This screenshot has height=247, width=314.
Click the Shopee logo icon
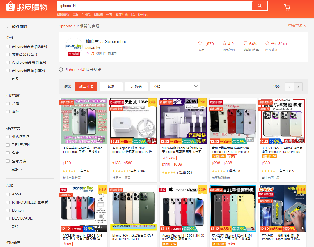click(x=10, y=7)
